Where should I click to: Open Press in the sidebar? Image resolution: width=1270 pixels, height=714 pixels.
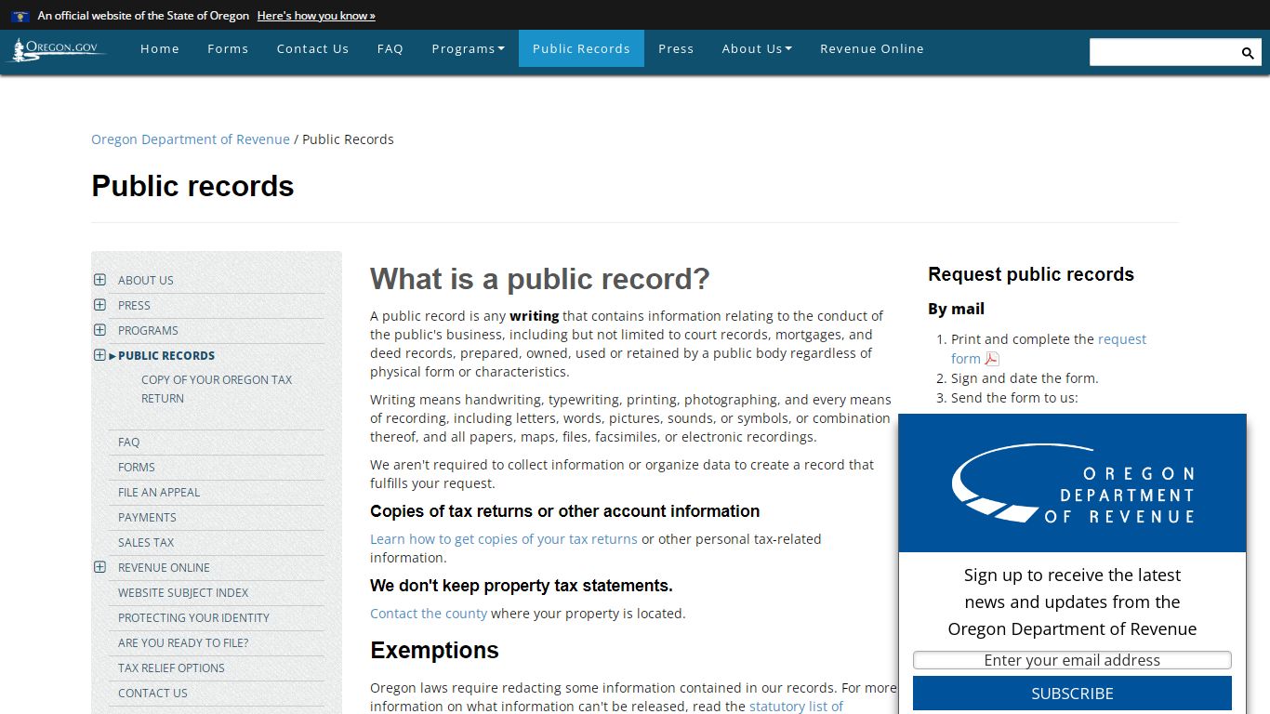click(x=134, y=305)
